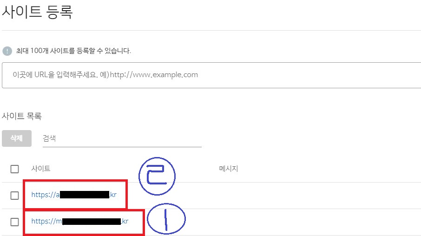This screenshot has height=236, width=421.
Task: Check the box beside the https://a site
Action: [14, 196]
